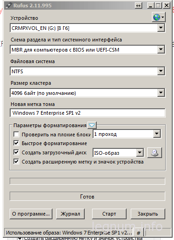Toggle the blue advanced format options arrow
This screenshot has height=240, width=174.
pyautogui.click(x=92, y=125)
